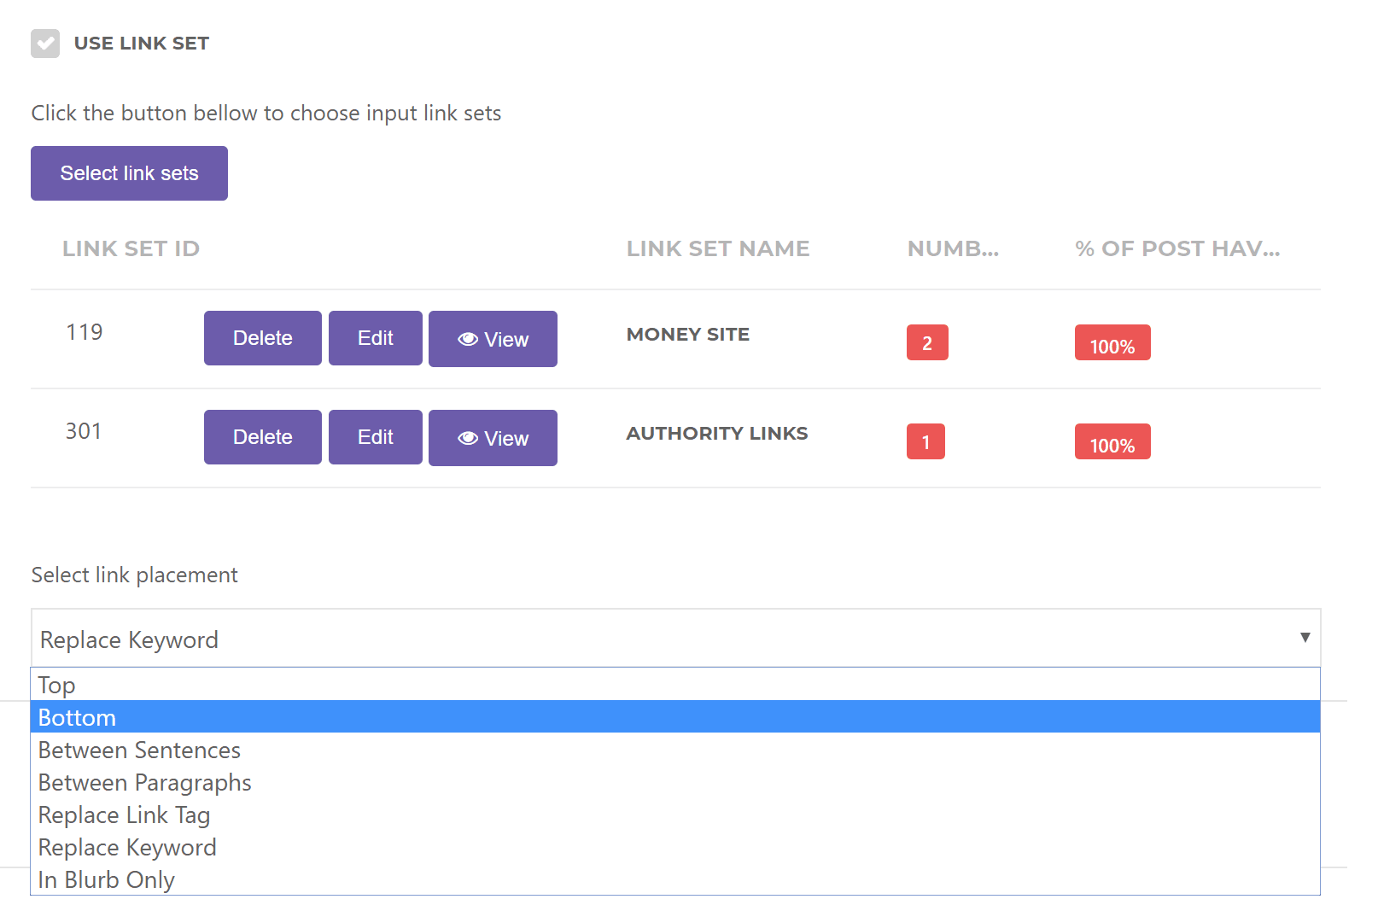
Task: Toggle the Use Link Set checkbox
Action: point(45,44)
